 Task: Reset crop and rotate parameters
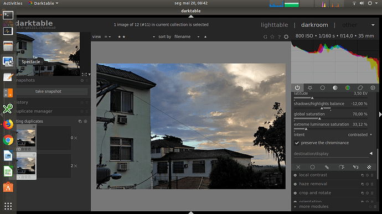[368, 193]
